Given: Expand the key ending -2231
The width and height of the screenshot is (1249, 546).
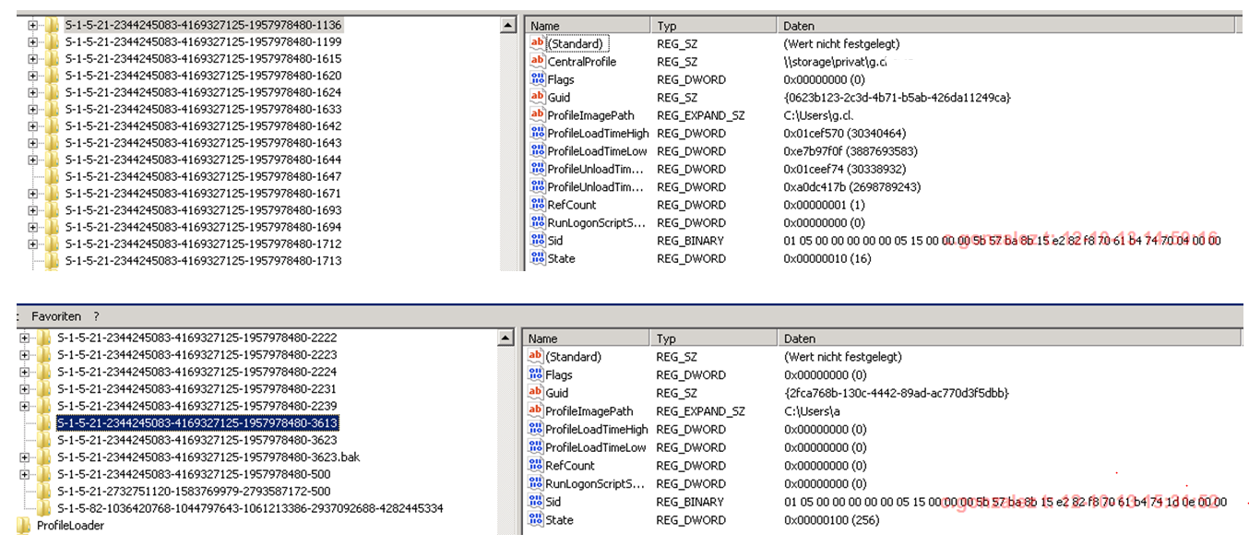Looking at the screenshot, I should point(25,389).
